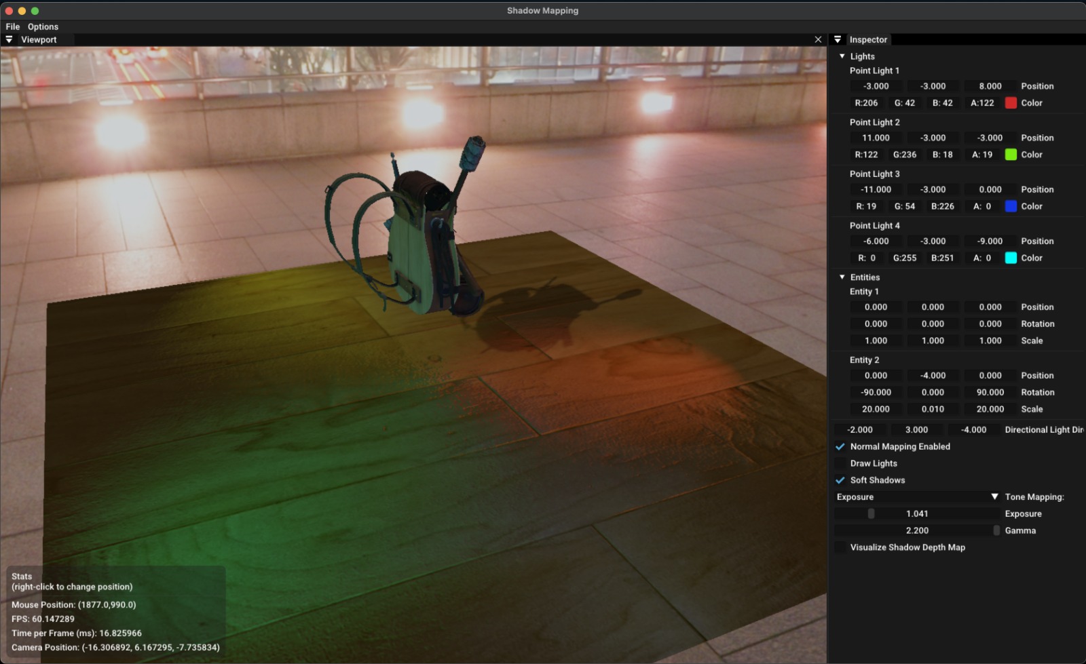Open the Options menu
Screen dimensions: 1086x664
[x=43, y=26]
